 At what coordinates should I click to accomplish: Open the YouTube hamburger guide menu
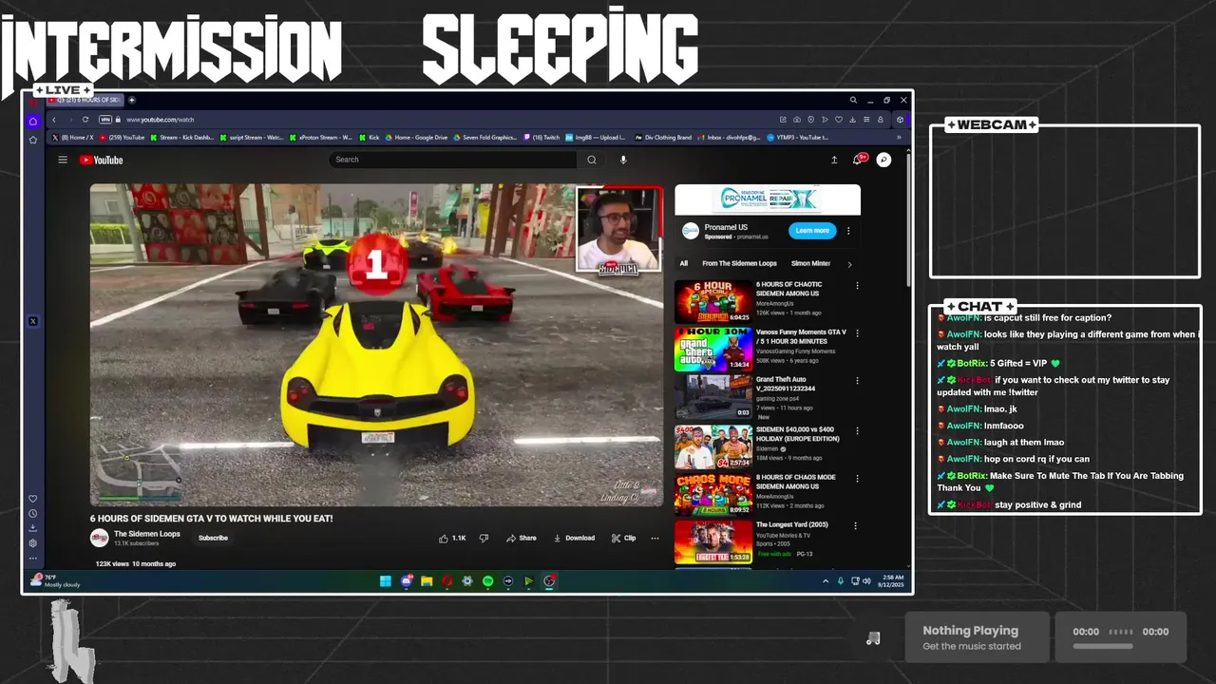click(63, 160)
